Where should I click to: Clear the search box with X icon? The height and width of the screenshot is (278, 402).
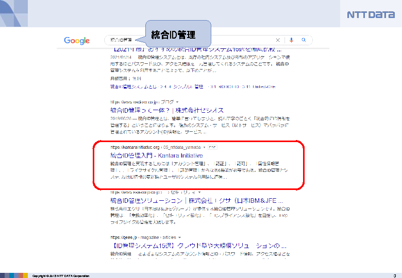coord(278,40)
